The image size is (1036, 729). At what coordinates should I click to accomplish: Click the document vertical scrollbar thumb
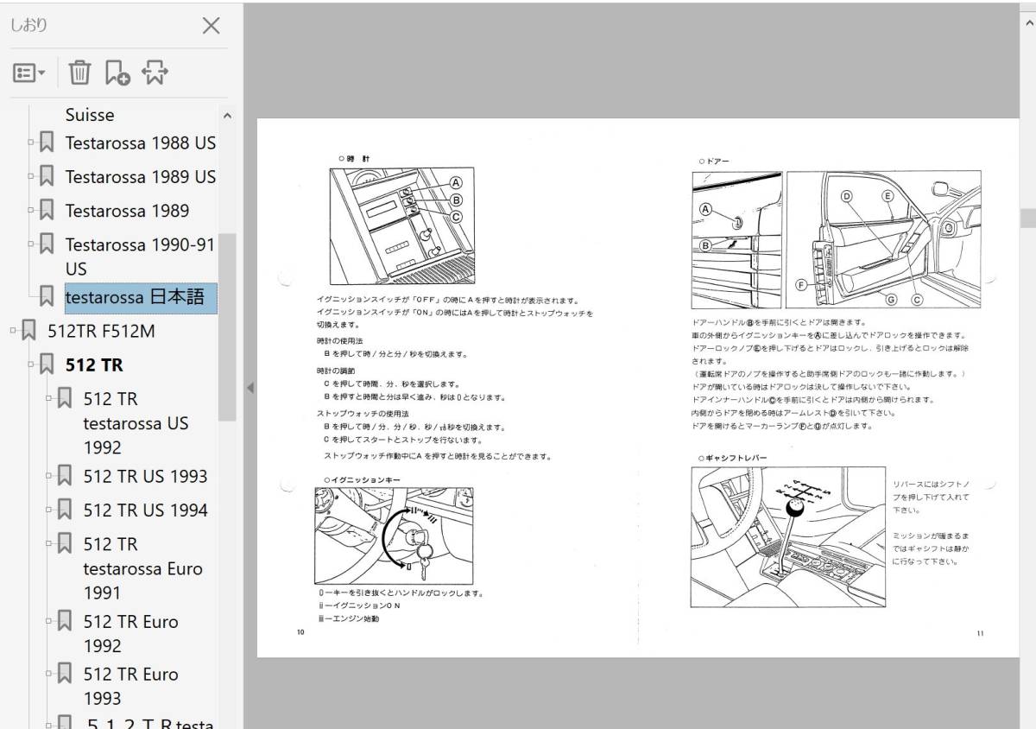pyautogui.click(x=1027, y=217)
